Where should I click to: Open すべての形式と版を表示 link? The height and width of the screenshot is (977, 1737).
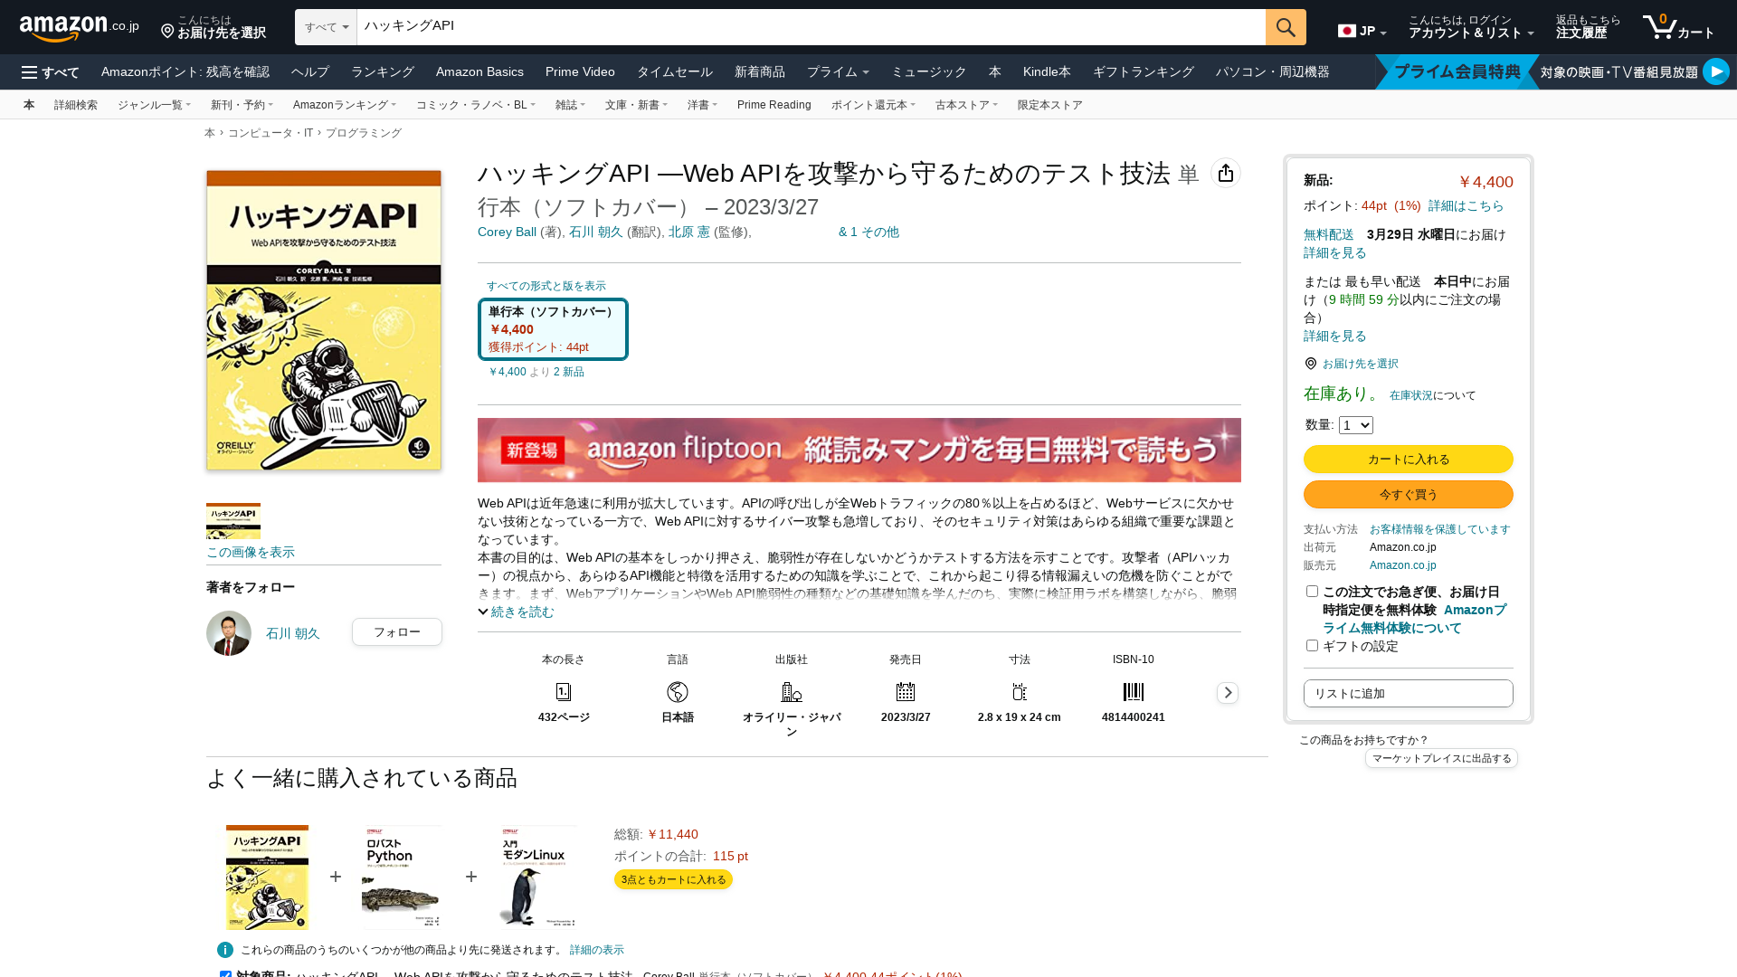[x=546, y=286]
